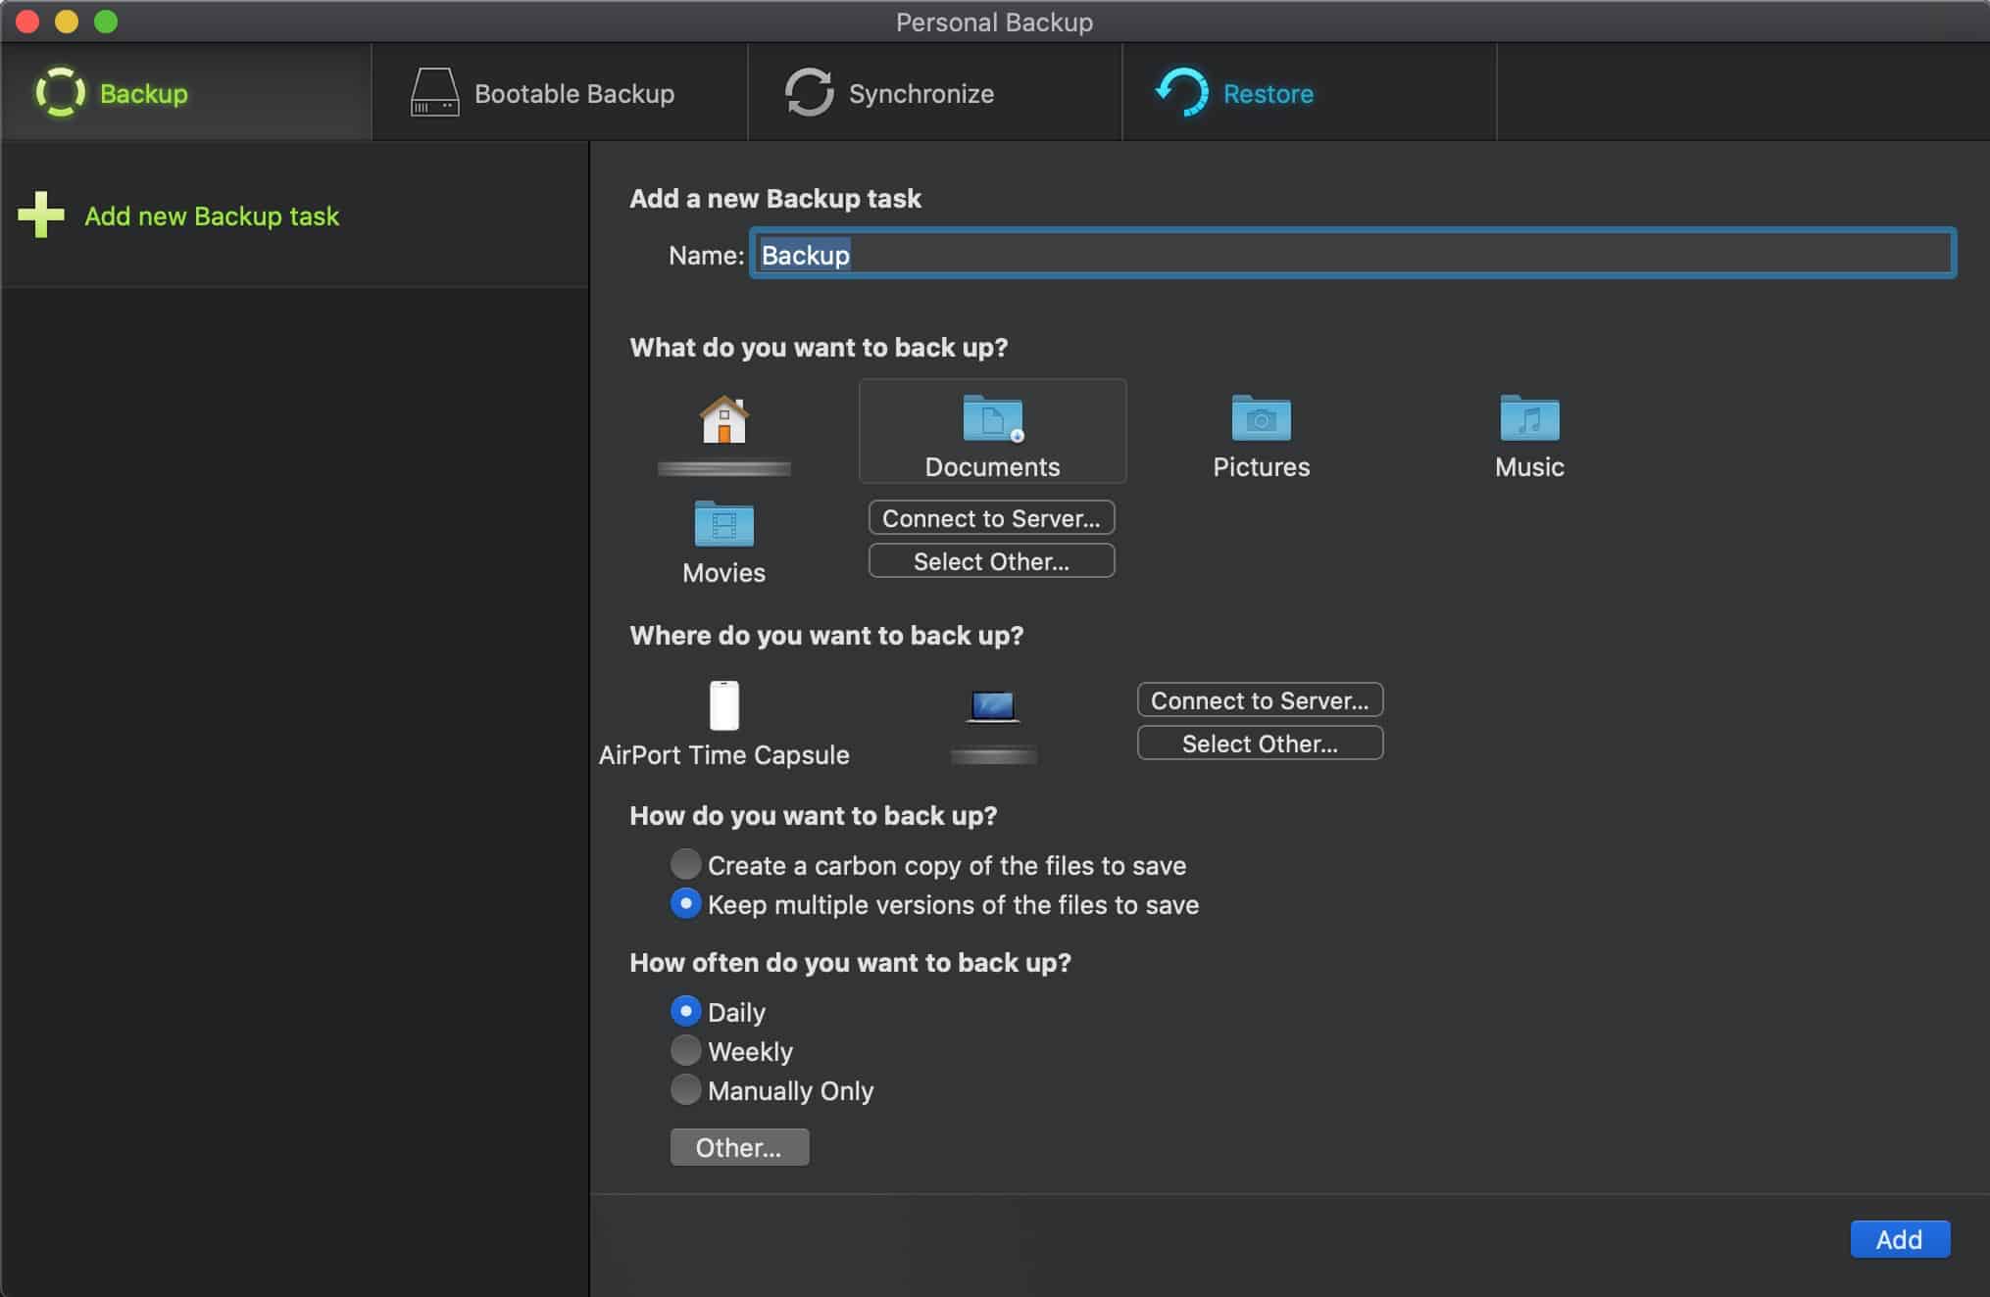Select AirPort Time Capsule as destination

tap(724, 705)
